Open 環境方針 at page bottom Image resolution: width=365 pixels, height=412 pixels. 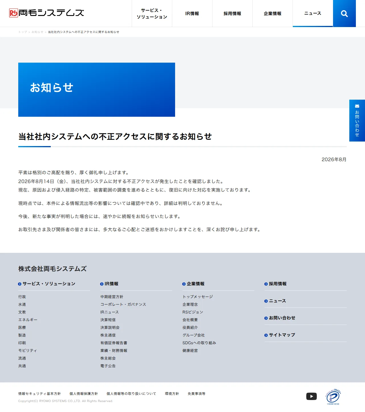point(172,394)
